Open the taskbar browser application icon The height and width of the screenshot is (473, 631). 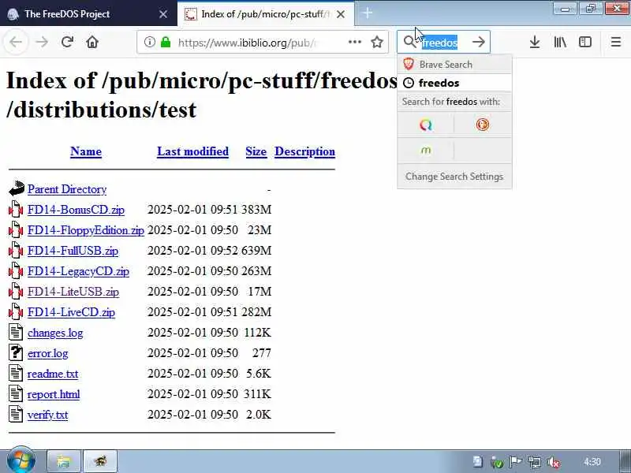tap(100, 461)
